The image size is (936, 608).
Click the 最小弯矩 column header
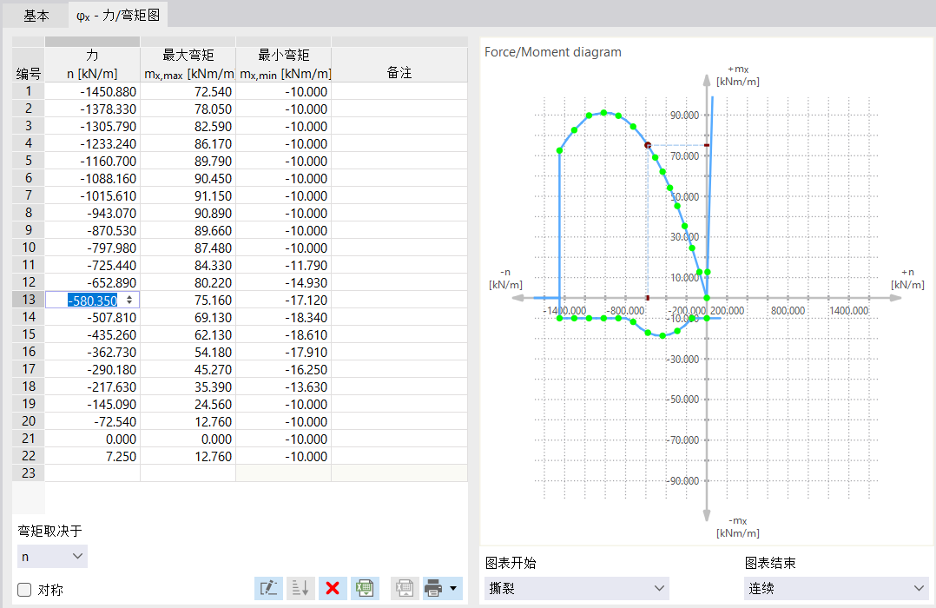click(x=284, y=64)
